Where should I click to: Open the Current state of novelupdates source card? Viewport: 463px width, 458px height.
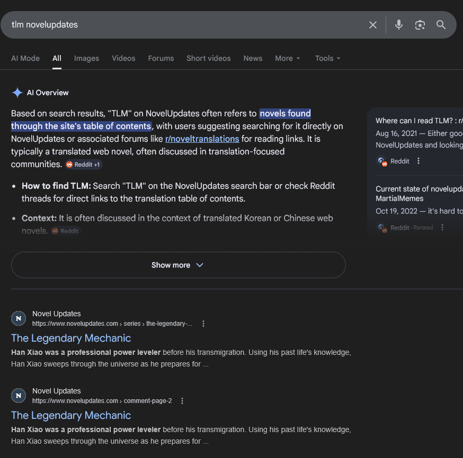click(x=419, y=194)
